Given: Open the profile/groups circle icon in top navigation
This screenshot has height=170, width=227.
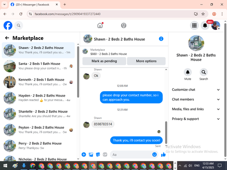Looking at the screenshot, I should pyautogui.click(x=123, y=25).
